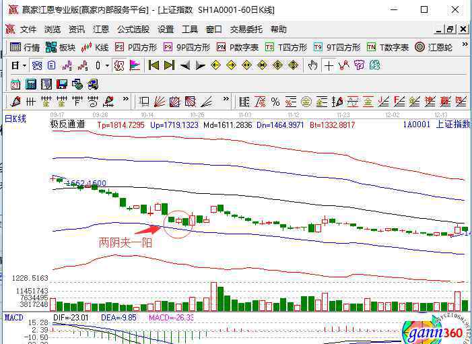
Task: Open the 9T四方形 tool
Action: coord(337,47)
